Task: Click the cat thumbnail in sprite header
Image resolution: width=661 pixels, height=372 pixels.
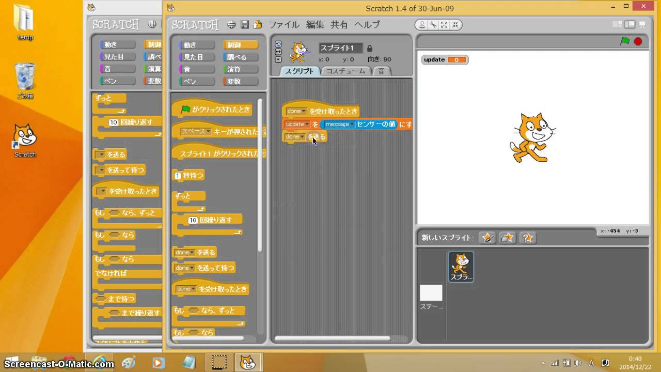Action: click(x=298, y=52)
